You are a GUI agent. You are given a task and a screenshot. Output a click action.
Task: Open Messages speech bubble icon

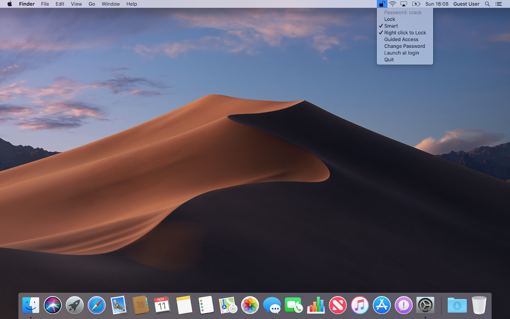272,306
